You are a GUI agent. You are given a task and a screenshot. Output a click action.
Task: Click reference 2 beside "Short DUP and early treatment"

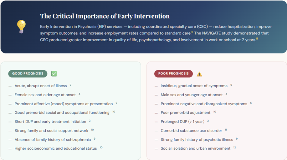[90, 121]
